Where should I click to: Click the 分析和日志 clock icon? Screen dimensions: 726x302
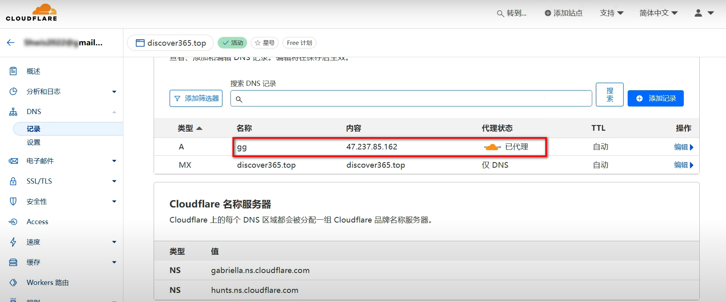click(13, 91)
